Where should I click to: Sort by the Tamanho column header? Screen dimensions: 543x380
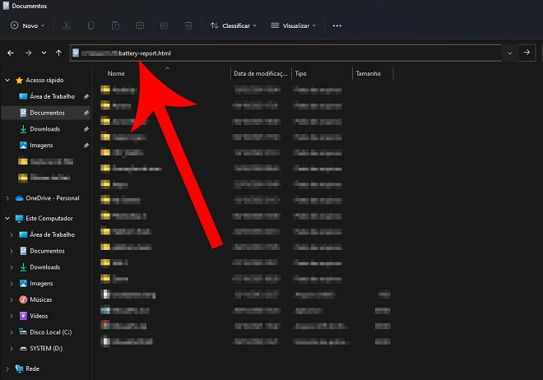(x=368, y=73)
